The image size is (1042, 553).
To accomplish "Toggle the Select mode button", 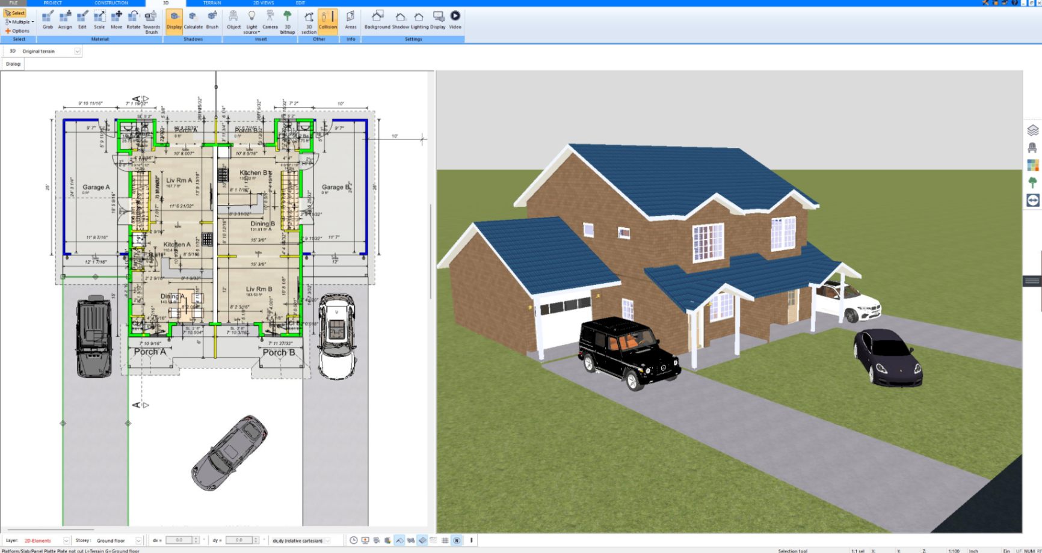I will point(15,13).
